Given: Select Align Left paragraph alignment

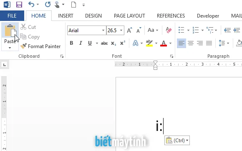Looking at the screenshot, I should pyautogui.click(x=181, y=43).
